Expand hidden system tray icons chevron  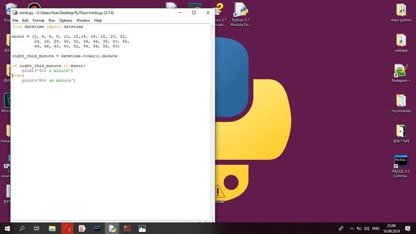(352, 228)
